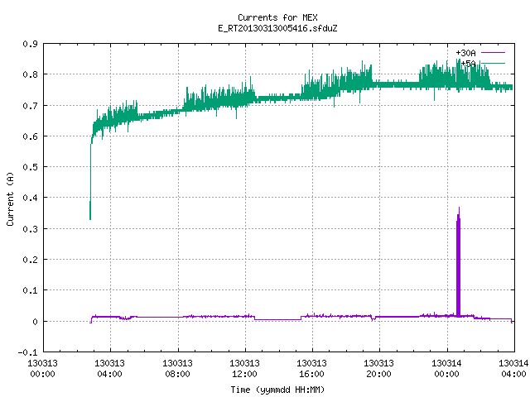Click the green +5A legend line sample

coord(493,63)
